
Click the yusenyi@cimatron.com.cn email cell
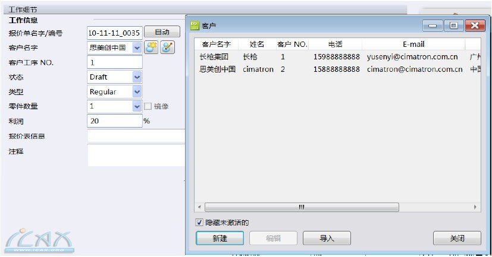412,56
